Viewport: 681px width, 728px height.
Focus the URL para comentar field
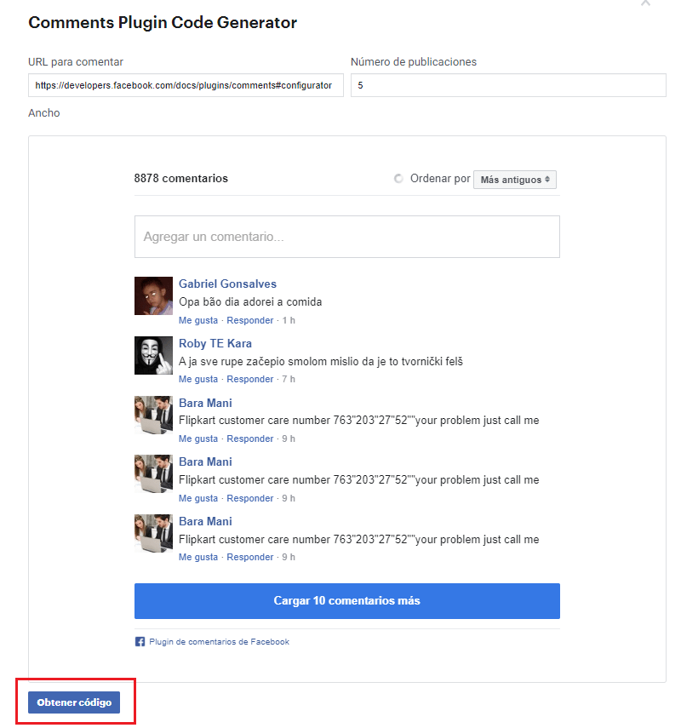click(186, 85)
